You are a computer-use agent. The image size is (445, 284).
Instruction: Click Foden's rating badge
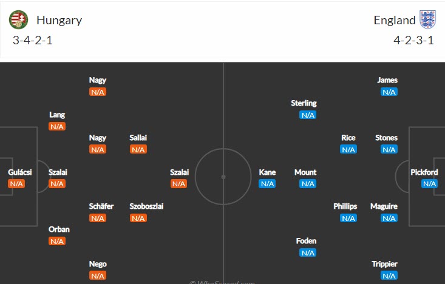[x=308, y=252]
